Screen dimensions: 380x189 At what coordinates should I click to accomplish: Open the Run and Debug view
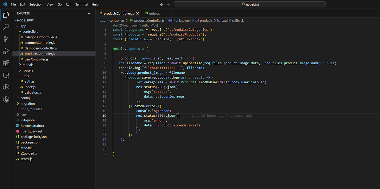click(x=6, y=51)
